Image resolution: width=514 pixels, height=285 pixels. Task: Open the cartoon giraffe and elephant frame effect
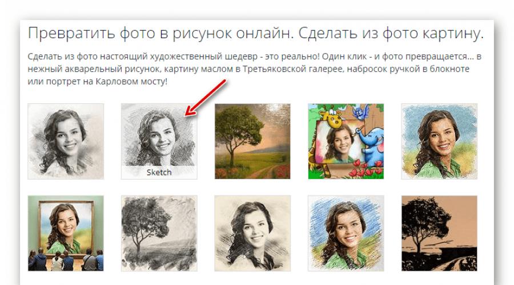click(346, 141)
